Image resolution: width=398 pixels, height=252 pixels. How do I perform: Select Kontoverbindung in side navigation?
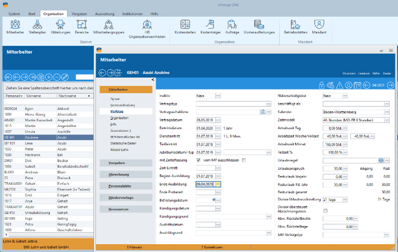pyautogui.click(x=122, y=105)
